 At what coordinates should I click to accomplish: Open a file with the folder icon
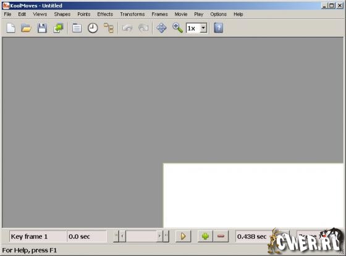coord(26,28)
